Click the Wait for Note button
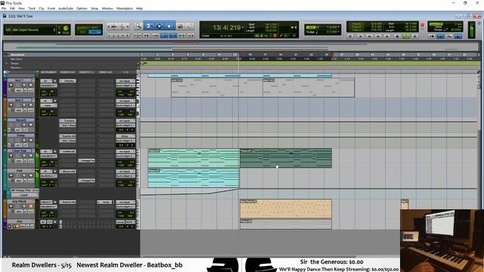 (432, 36)
